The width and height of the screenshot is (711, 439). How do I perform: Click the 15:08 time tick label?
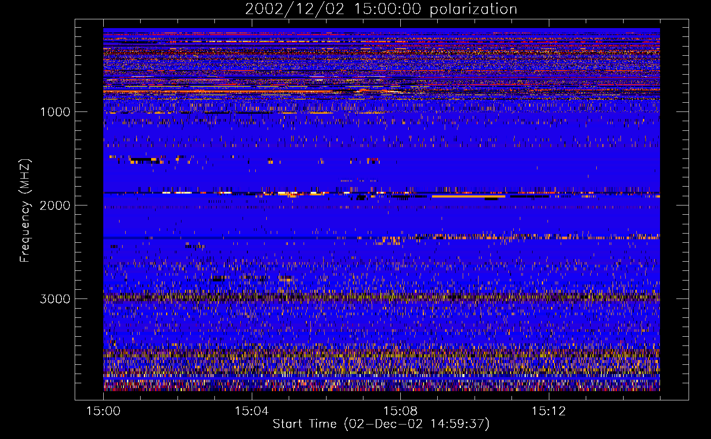tap(400, 411)
